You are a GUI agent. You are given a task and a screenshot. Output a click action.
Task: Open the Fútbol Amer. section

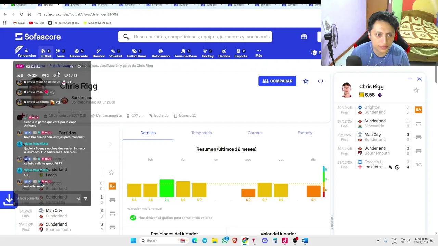[137, 53]
